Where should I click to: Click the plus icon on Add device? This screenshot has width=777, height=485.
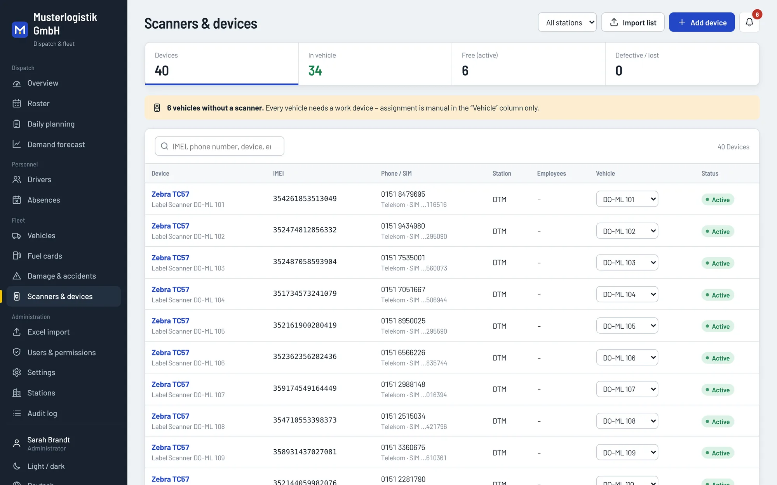click(682, 22)
